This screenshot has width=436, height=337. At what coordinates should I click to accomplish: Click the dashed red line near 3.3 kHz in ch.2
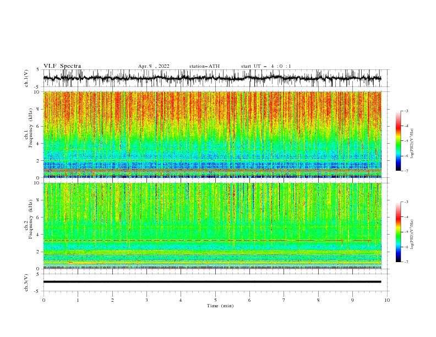pyautogui.click(x=212, y=240)
